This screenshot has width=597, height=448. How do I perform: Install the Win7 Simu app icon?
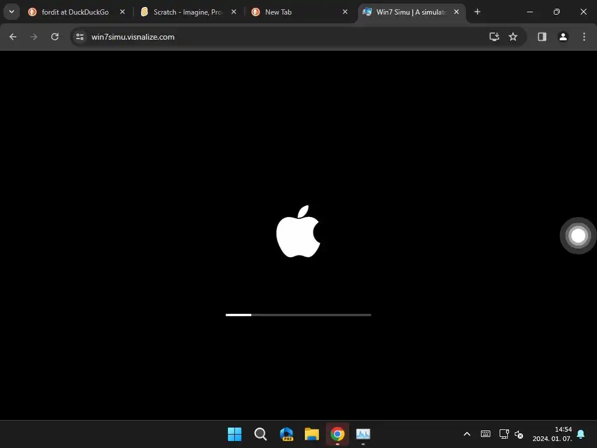coord(494,37)
